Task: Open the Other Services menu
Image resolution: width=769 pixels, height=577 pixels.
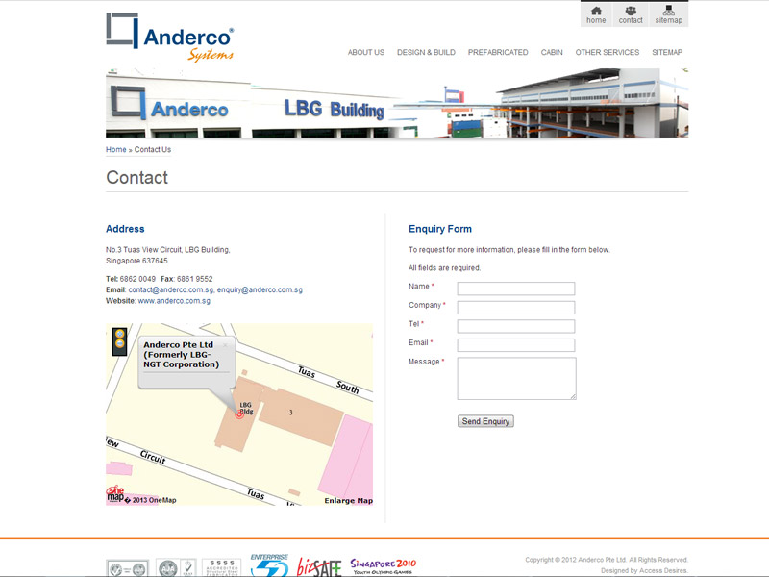Action: pyautogui.click(x=608, y=53)
